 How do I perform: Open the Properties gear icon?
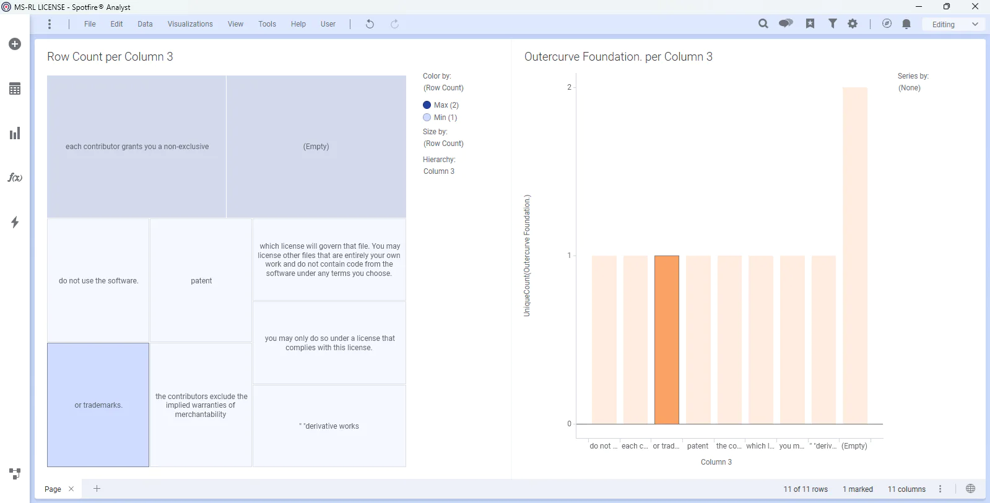click(853, 24)
